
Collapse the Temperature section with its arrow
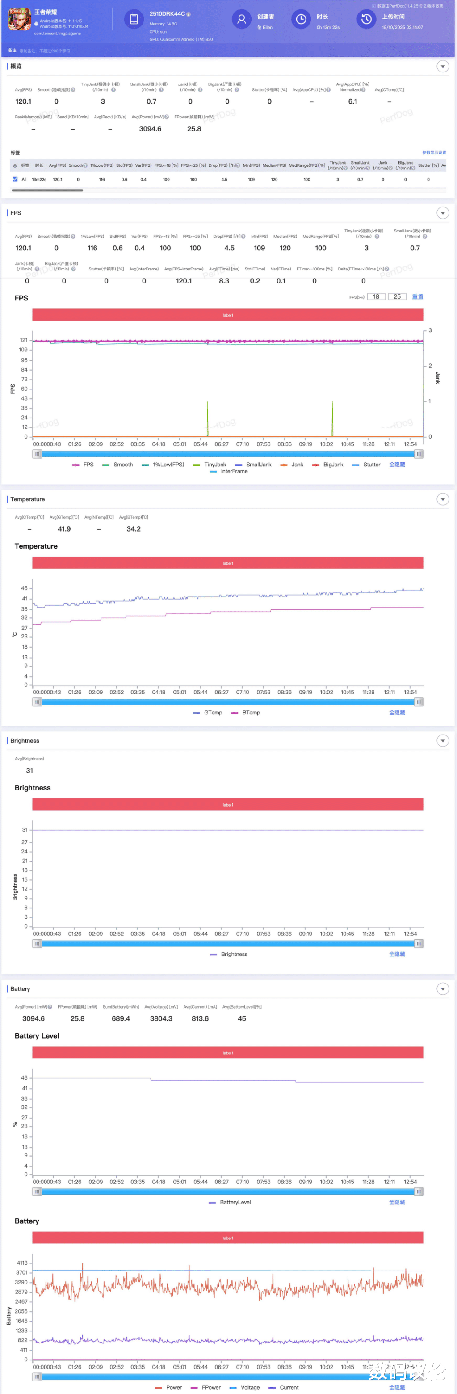click(442, 499)
